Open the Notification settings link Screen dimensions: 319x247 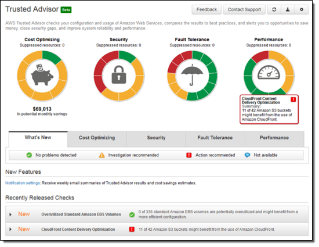pos(23,183)
